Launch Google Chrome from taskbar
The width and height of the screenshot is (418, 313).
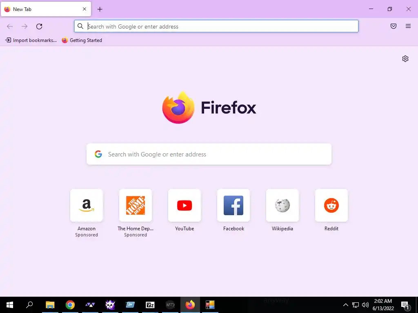pos(70,305)
